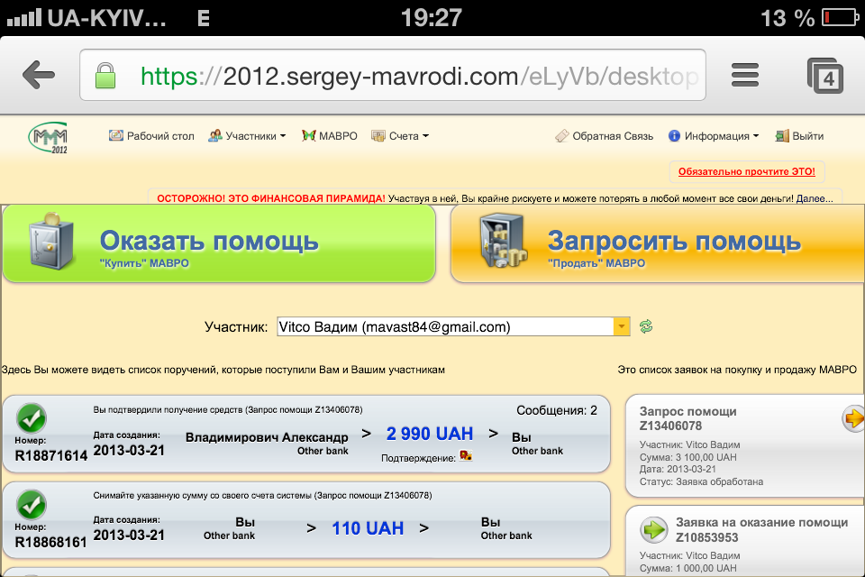865x577 pixels.
Task: Open the МАВРО menu item
Action: click(330, 136)
